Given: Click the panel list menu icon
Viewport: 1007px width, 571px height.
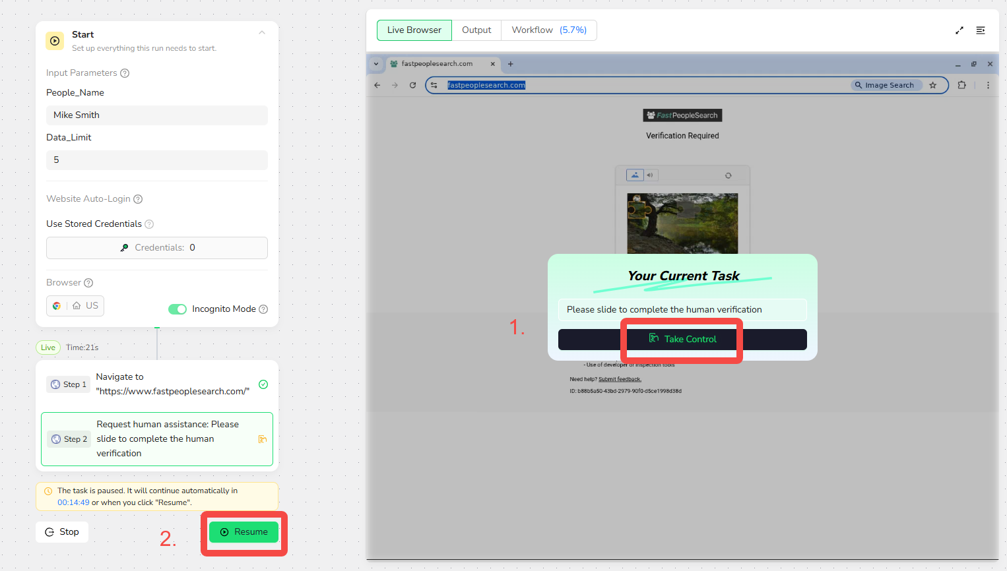Looking at the screenshot, I should (x=981, y=30).
